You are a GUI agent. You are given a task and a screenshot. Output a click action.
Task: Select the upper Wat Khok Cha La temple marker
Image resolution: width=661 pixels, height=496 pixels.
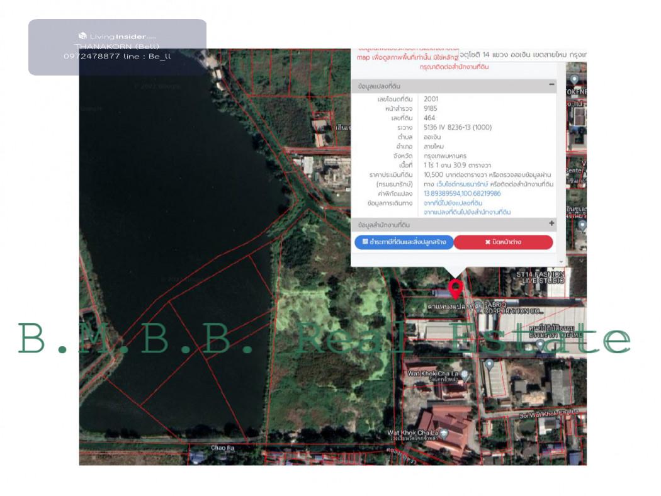[465, 373]
